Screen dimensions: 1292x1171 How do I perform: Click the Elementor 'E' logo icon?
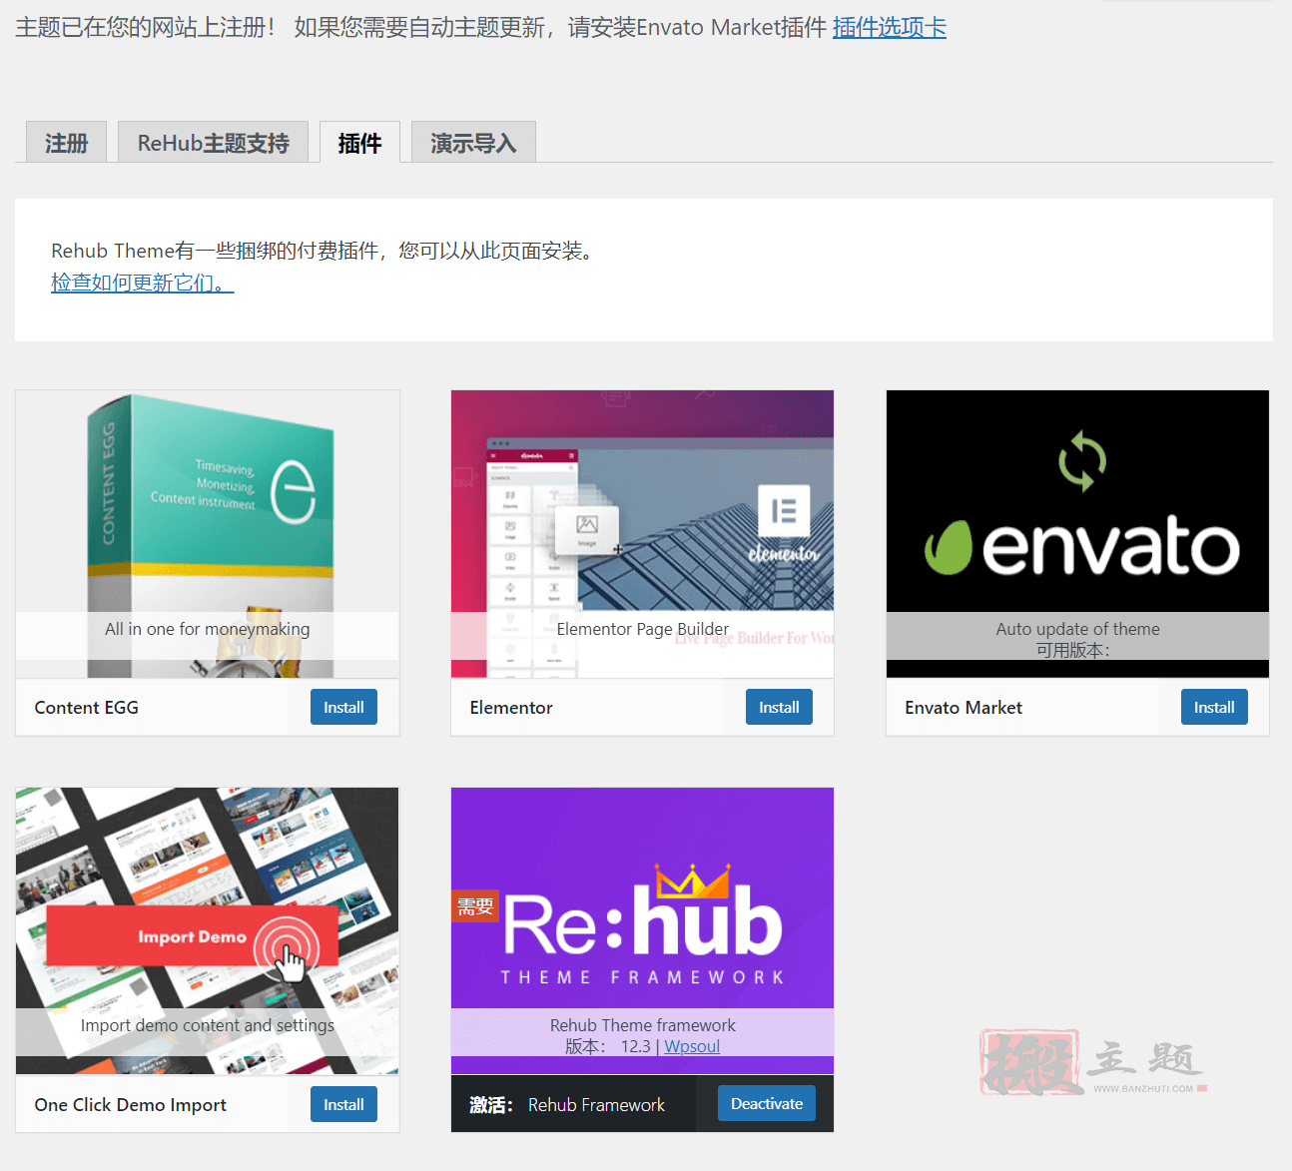tap(784, 511)
